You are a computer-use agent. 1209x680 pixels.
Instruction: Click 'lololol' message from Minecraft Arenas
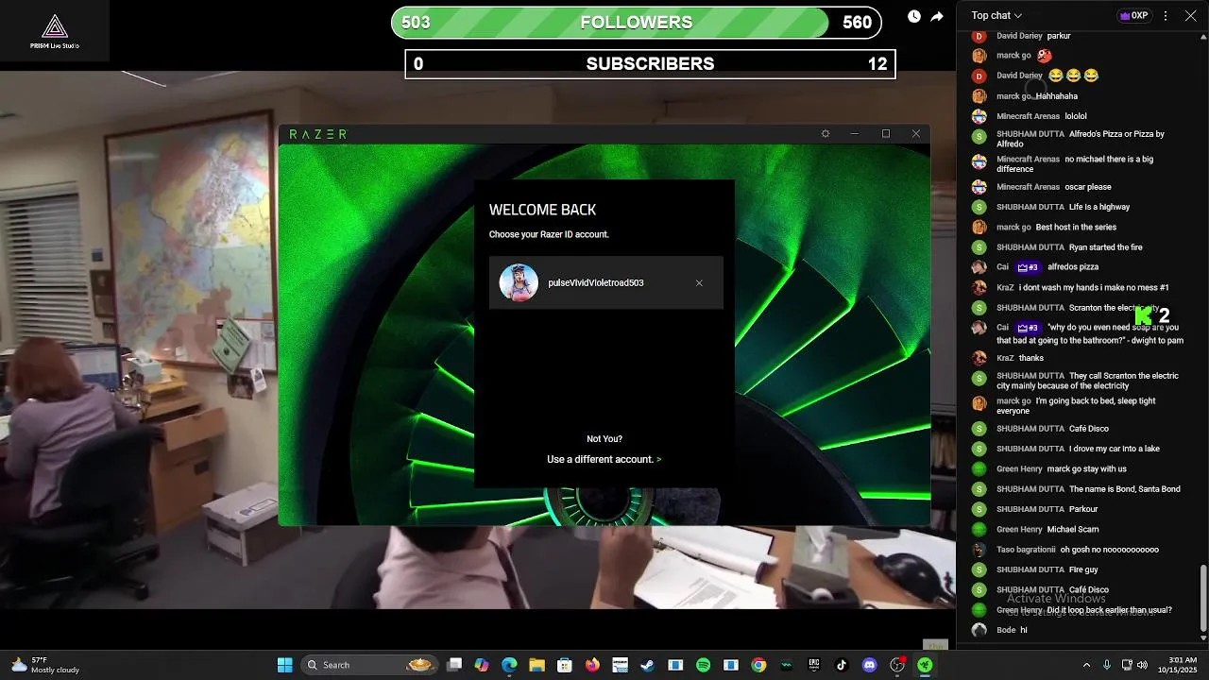click(x=1076, y=116)
